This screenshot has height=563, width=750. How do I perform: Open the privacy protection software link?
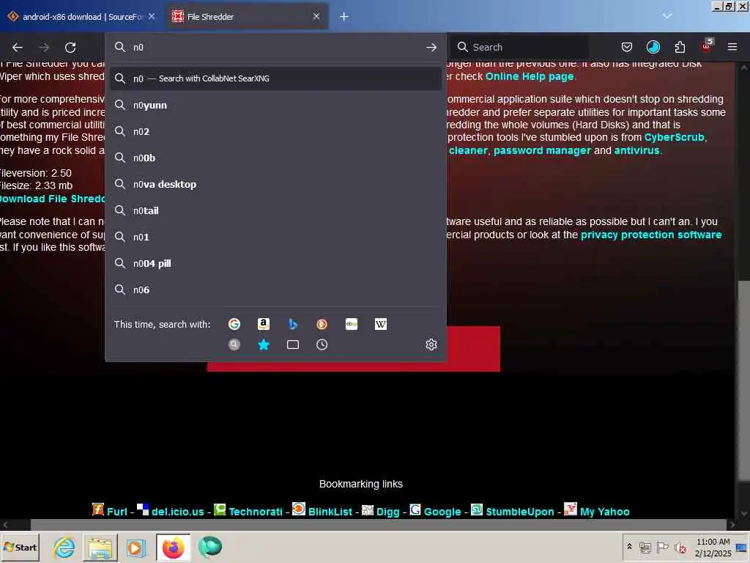coord(651,235)
